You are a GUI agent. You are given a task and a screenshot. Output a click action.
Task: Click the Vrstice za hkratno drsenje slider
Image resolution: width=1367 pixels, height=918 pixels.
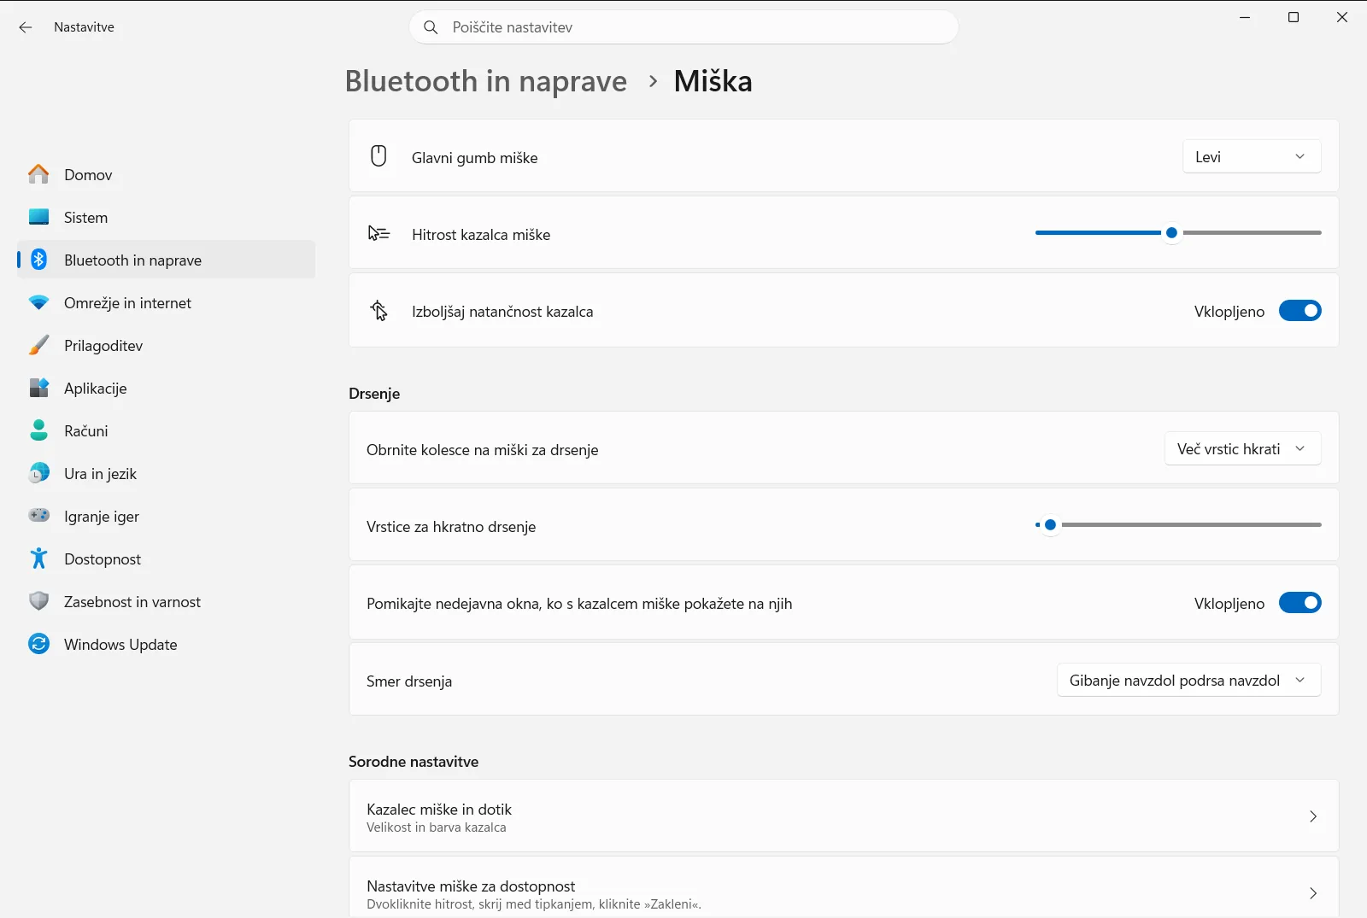pos(1178,524)
